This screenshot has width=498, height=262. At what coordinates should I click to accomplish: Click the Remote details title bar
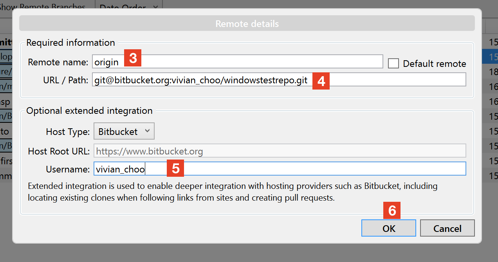[x=247, y=23]
